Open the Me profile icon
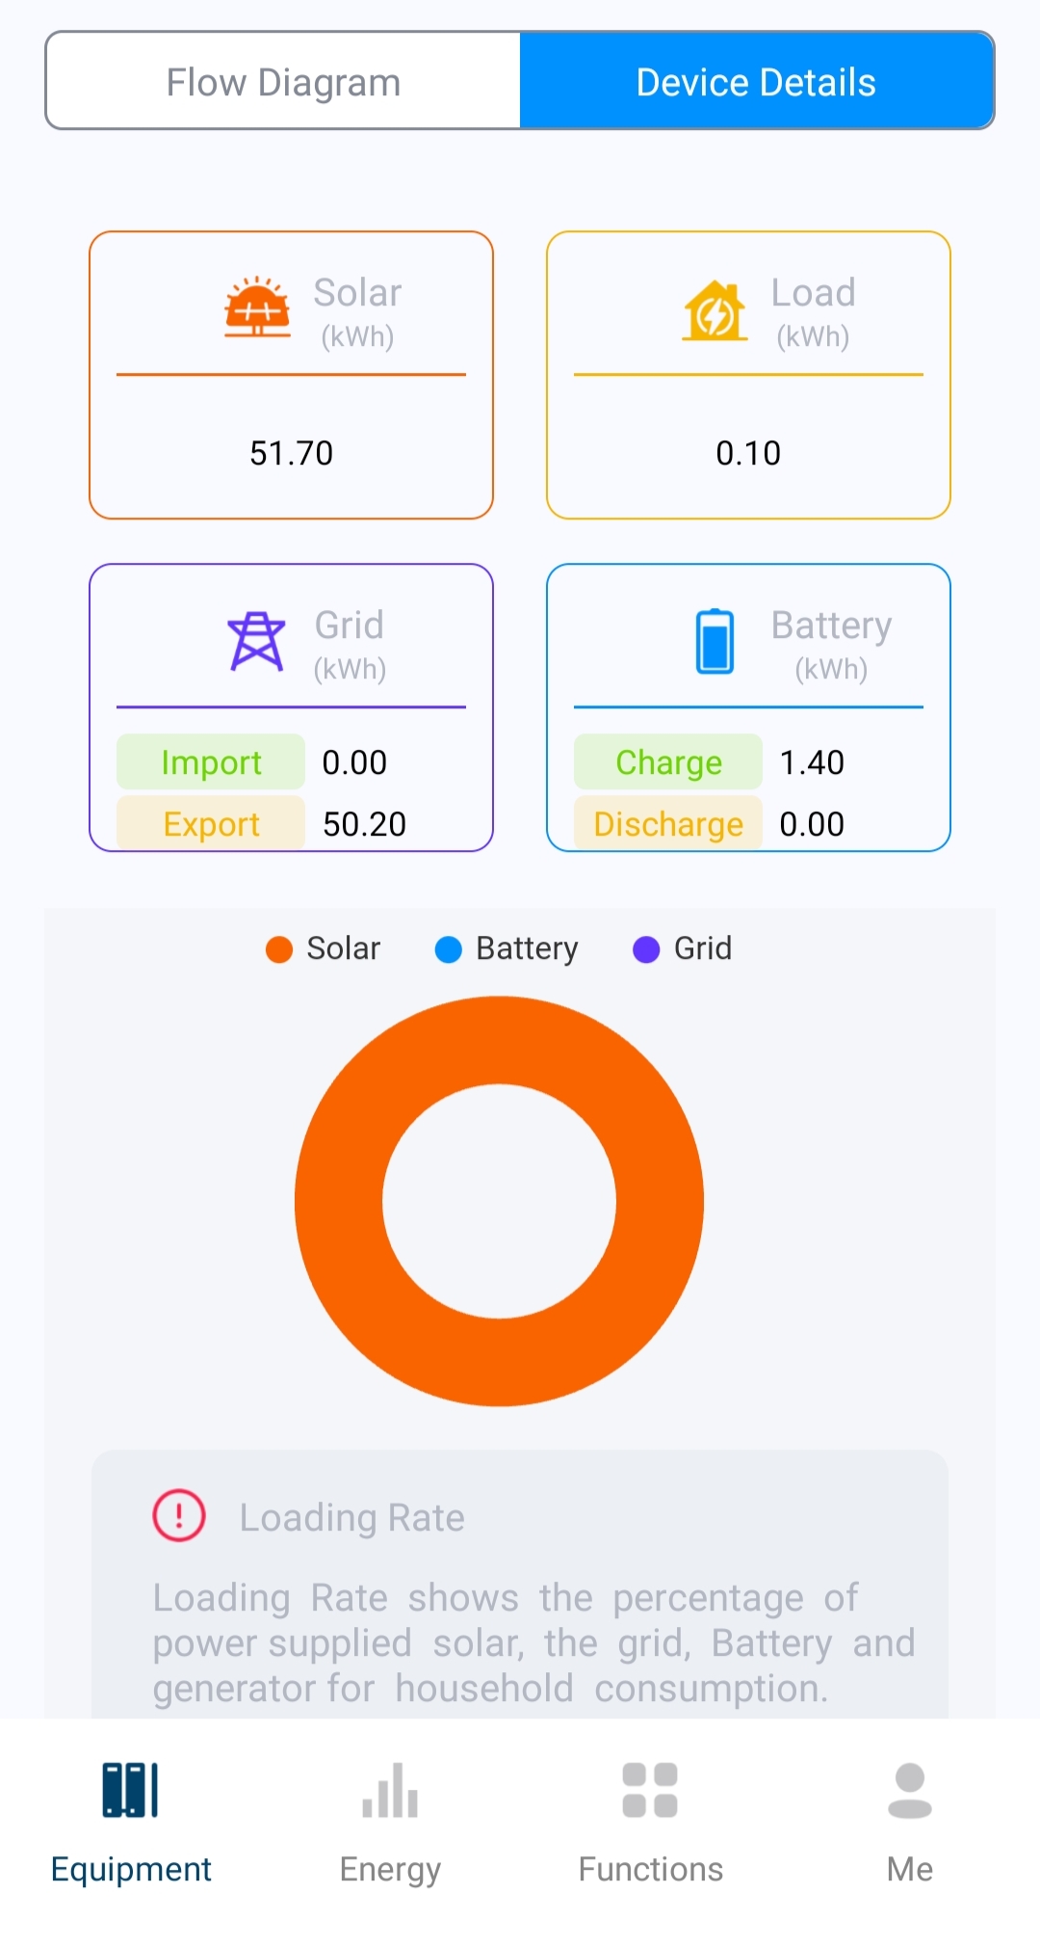The image size is (1040, 1947). click(910, 1791)
